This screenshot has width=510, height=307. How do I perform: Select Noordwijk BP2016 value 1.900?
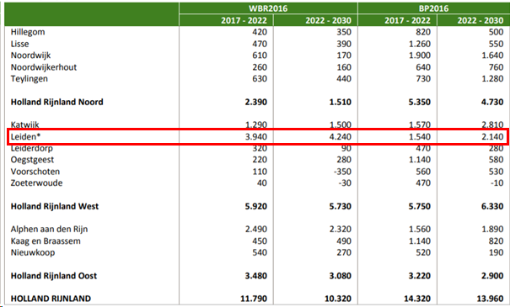[420, 56]
